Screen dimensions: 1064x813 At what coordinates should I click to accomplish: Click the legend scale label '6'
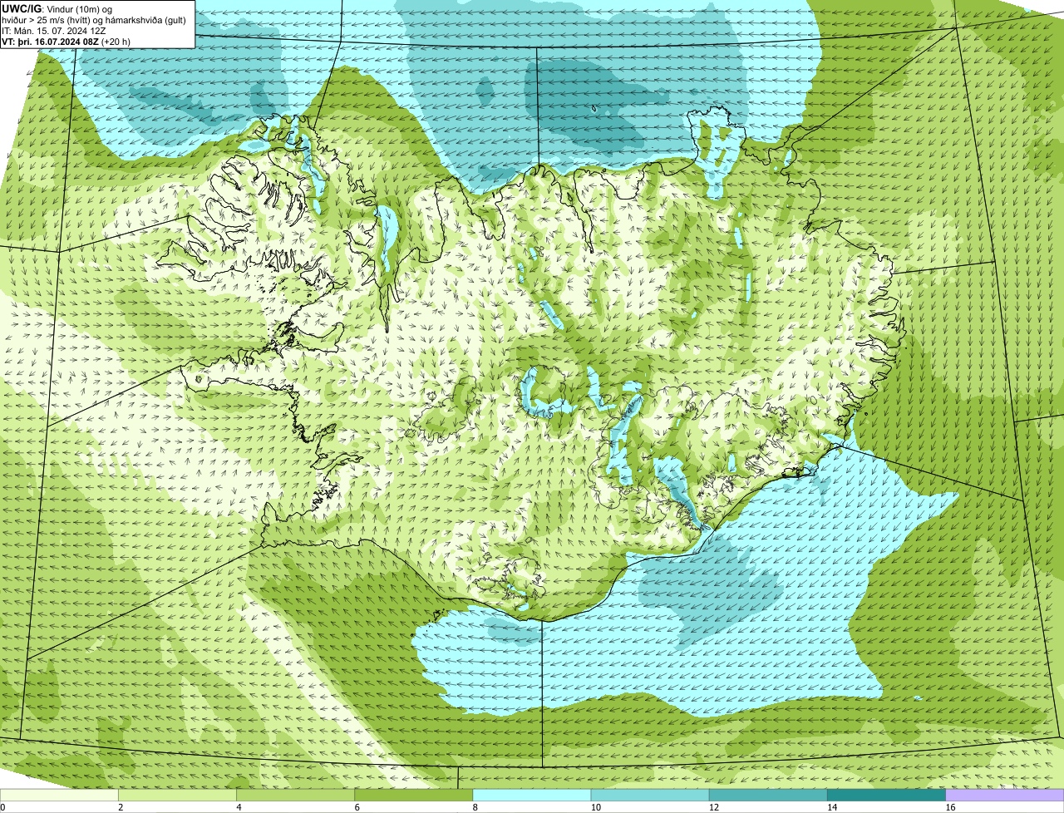[357, 807]
